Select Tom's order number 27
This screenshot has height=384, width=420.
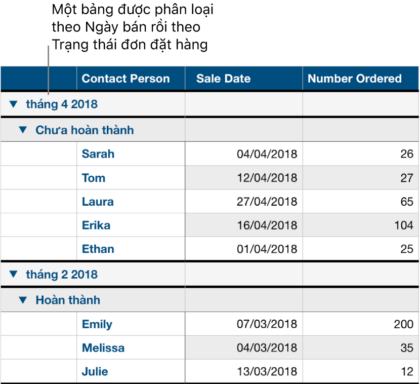click(x=407, y=178)
